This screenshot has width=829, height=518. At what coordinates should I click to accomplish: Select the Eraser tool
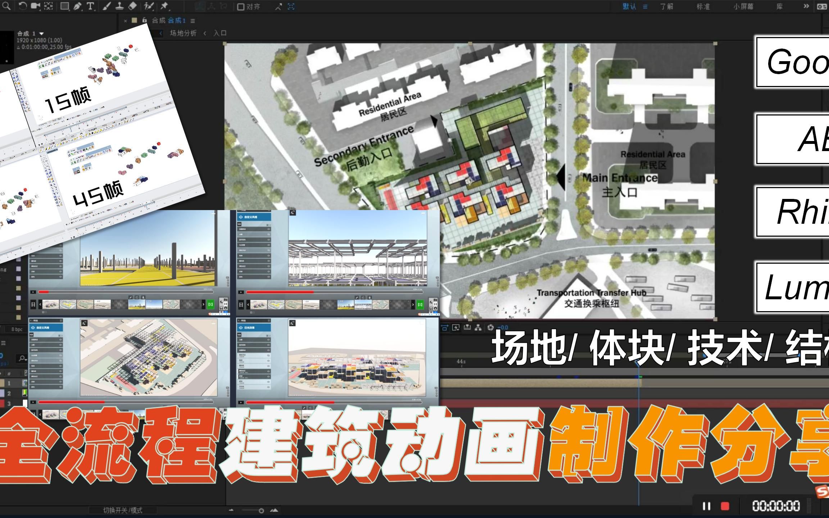pyautogui.click(x=132, y=6)
